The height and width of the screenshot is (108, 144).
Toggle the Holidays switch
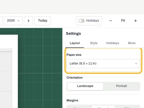pos(82,21)
